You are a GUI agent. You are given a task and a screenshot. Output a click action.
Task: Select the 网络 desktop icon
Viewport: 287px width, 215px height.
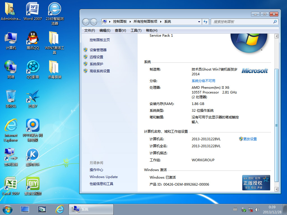click(x=11, y=70)
